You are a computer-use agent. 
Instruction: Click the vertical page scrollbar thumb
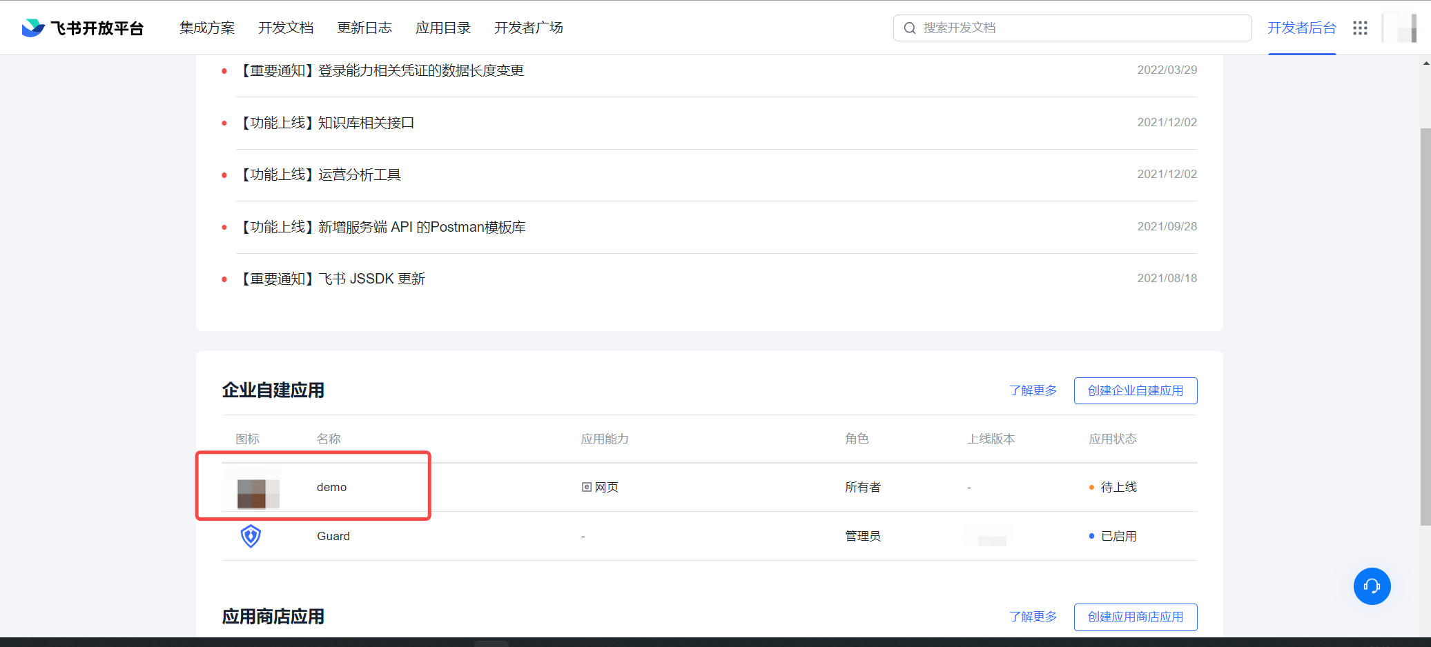pyautogui.click(x=1425, y=324)
